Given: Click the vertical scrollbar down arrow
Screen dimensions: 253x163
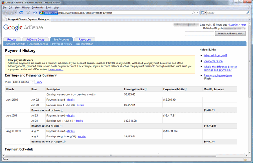Looking at the screenshot, I should pyautogui.click(x=249, y=152).
